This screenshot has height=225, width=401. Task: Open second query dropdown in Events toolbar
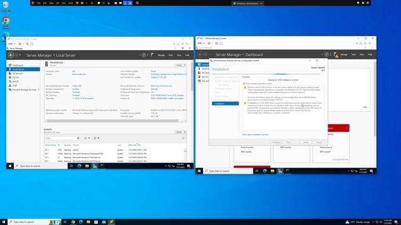click(x=96, y=138)
